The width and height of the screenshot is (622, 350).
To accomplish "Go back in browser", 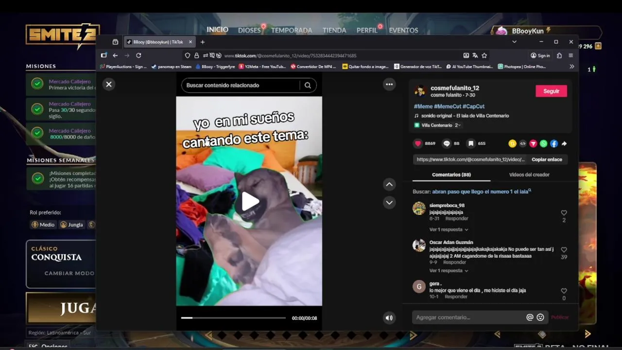I will coord(115,55).
